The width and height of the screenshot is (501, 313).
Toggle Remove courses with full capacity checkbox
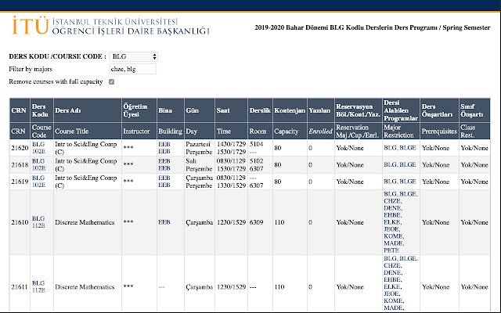111,81
